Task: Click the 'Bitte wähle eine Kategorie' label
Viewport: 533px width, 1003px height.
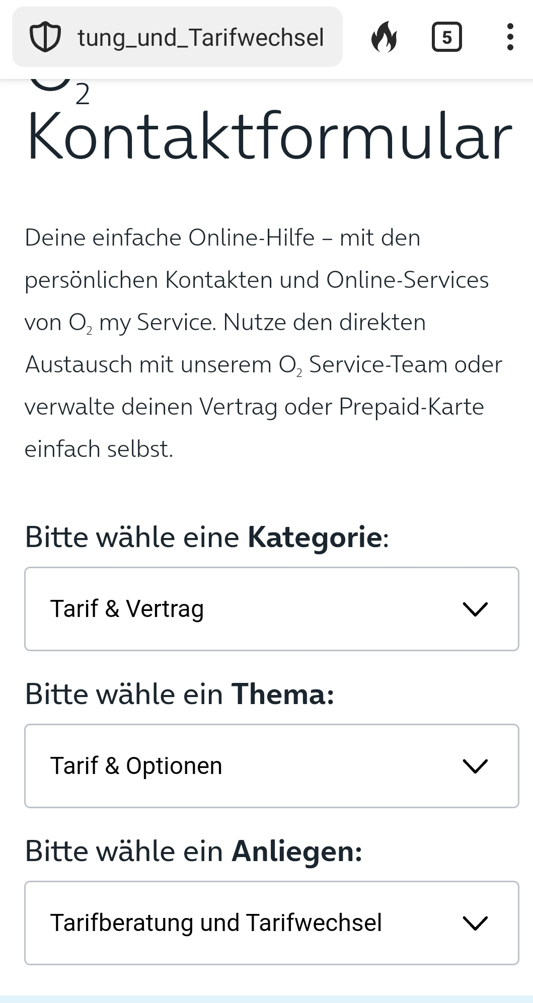Action: [x=207, y=537]
